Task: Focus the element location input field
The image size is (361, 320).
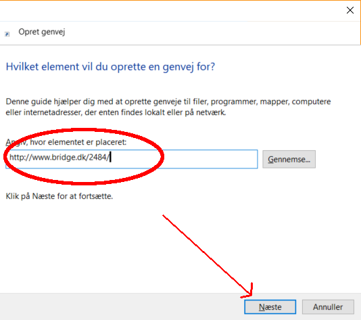Action: coord(131,159)
